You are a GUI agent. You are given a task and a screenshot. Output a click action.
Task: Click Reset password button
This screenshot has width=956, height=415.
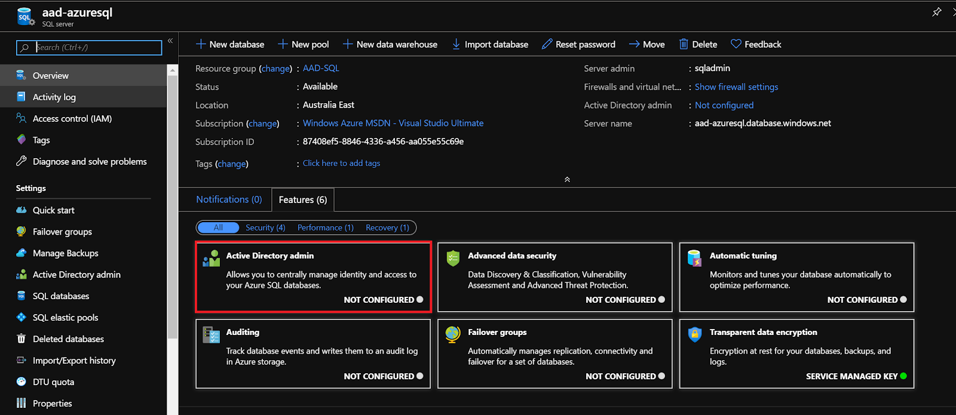coord(578,44)
